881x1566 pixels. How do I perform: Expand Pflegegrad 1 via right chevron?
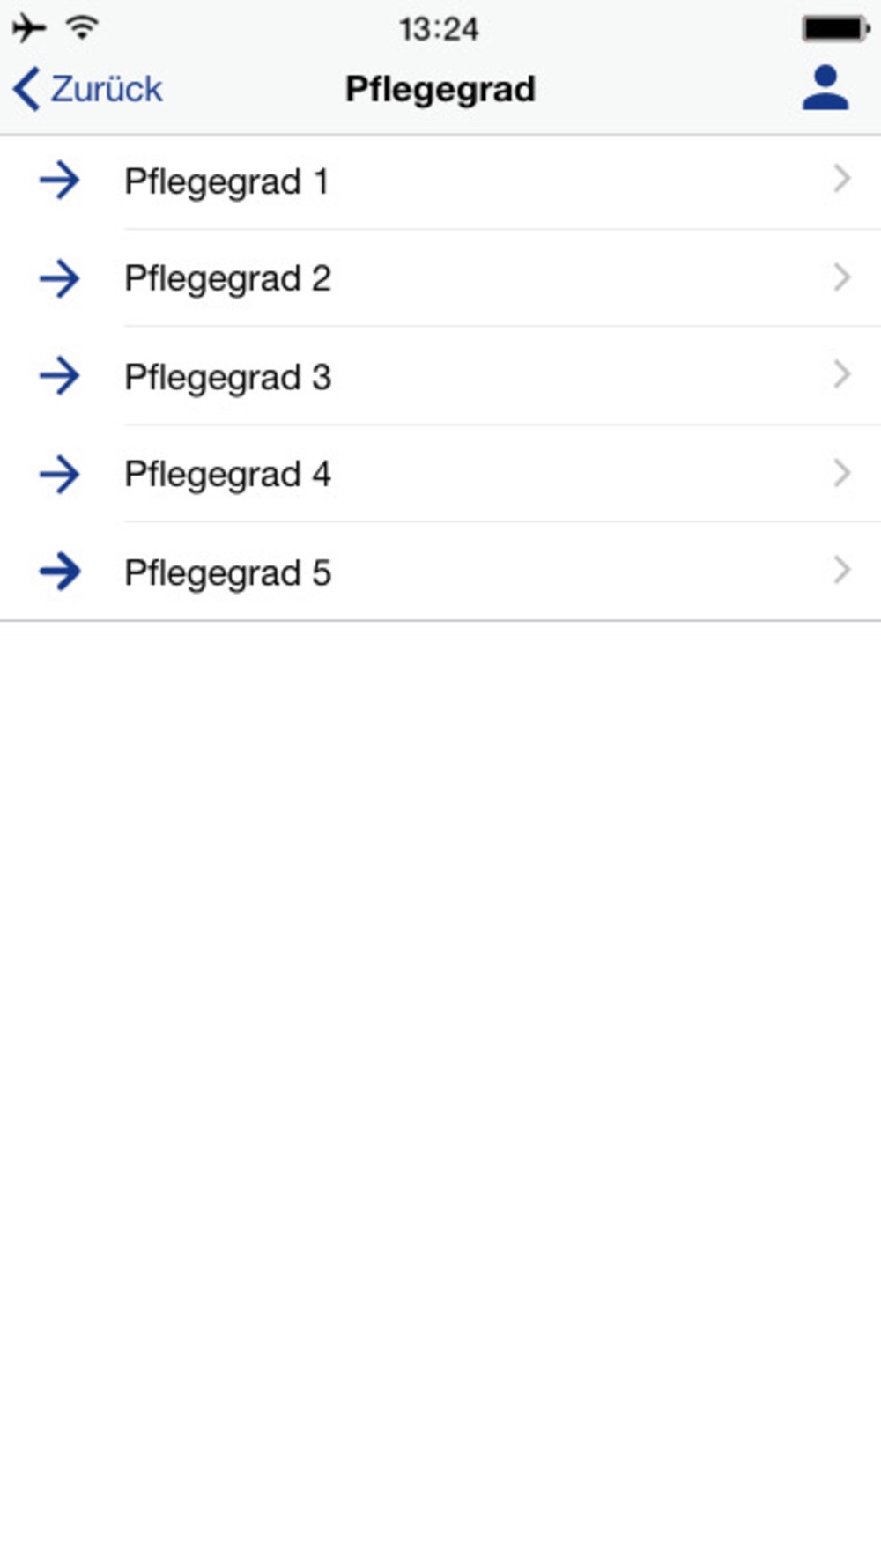click(x=841, y=180)
